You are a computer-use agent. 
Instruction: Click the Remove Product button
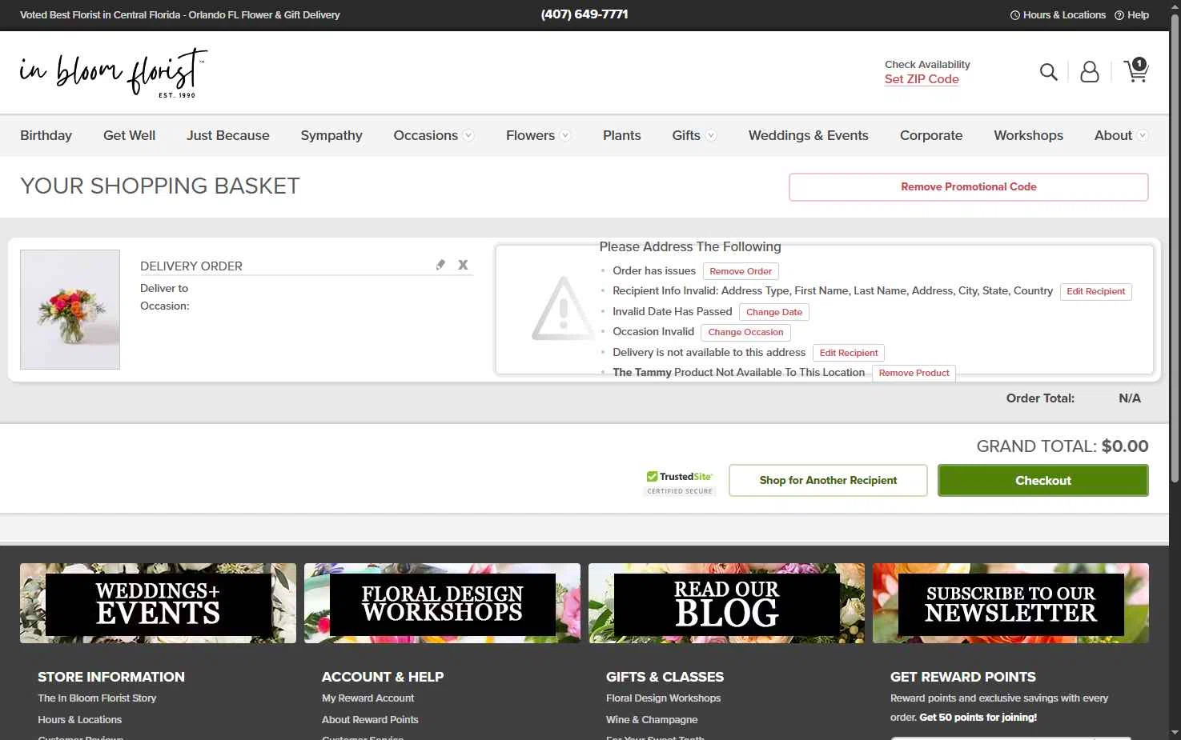(x=914, y=373)
